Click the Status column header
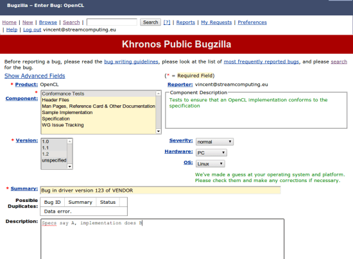Viewport: 353px width, 259px height. pyautogui.click(x=108, y=202)
